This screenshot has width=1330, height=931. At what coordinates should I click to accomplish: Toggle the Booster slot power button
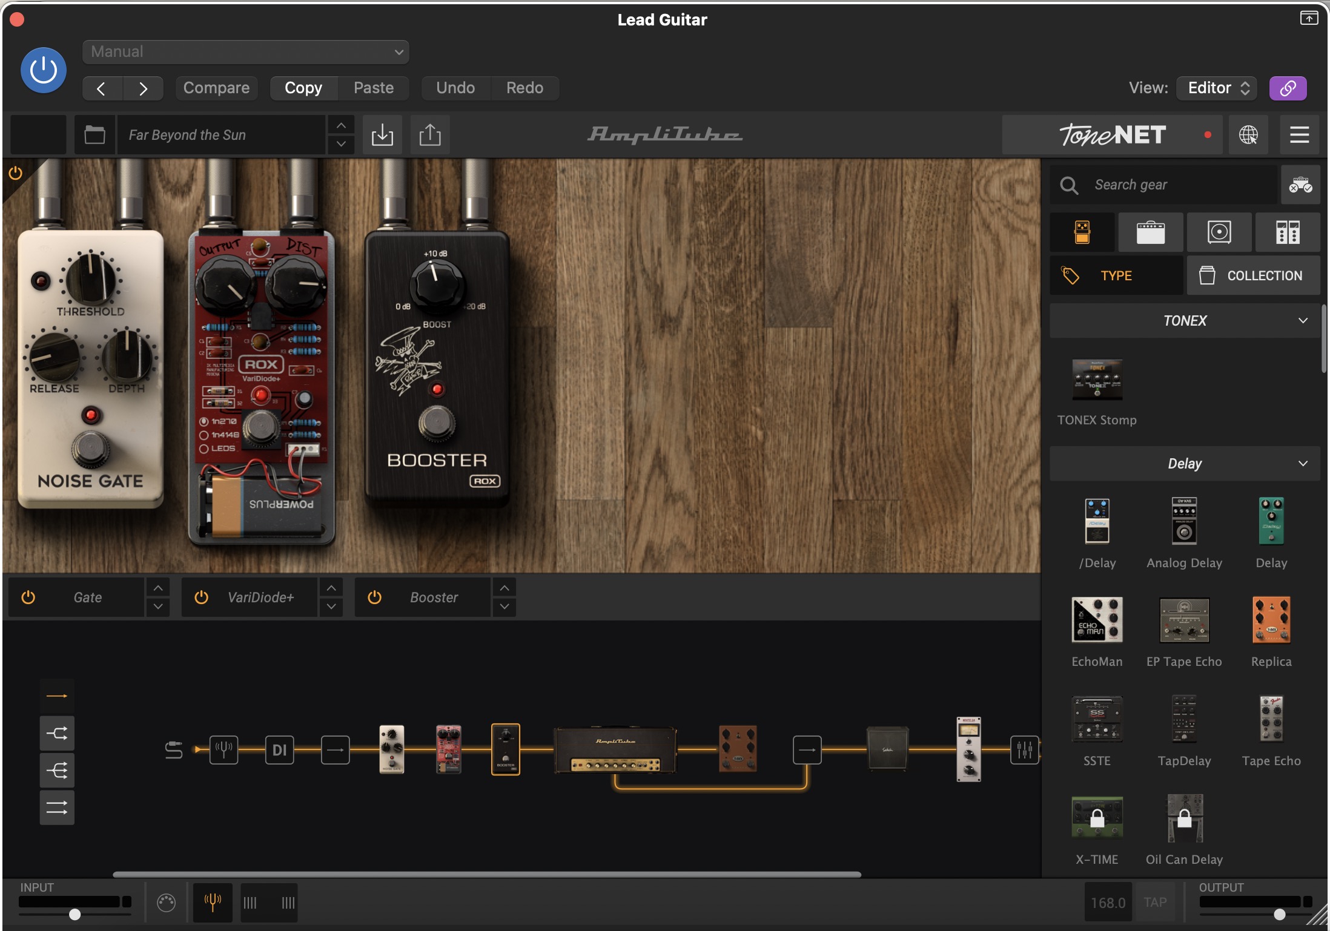[x=374, y=597]
